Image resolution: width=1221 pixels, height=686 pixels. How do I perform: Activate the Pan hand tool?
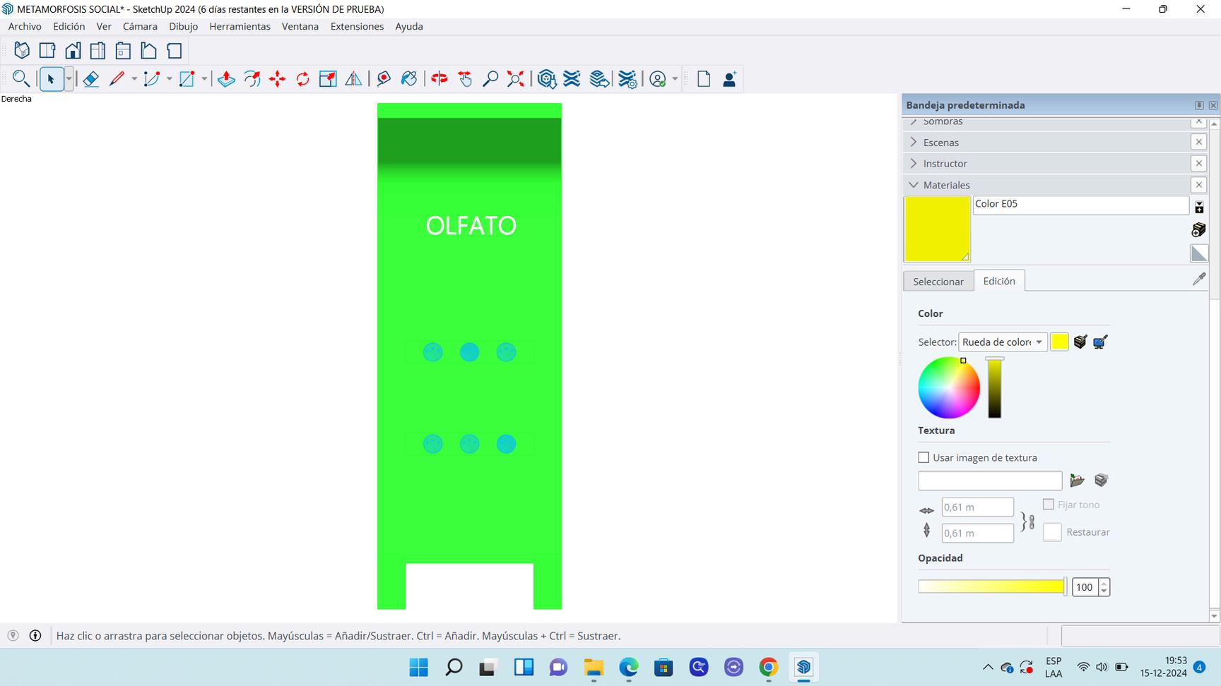pos(465,79)
